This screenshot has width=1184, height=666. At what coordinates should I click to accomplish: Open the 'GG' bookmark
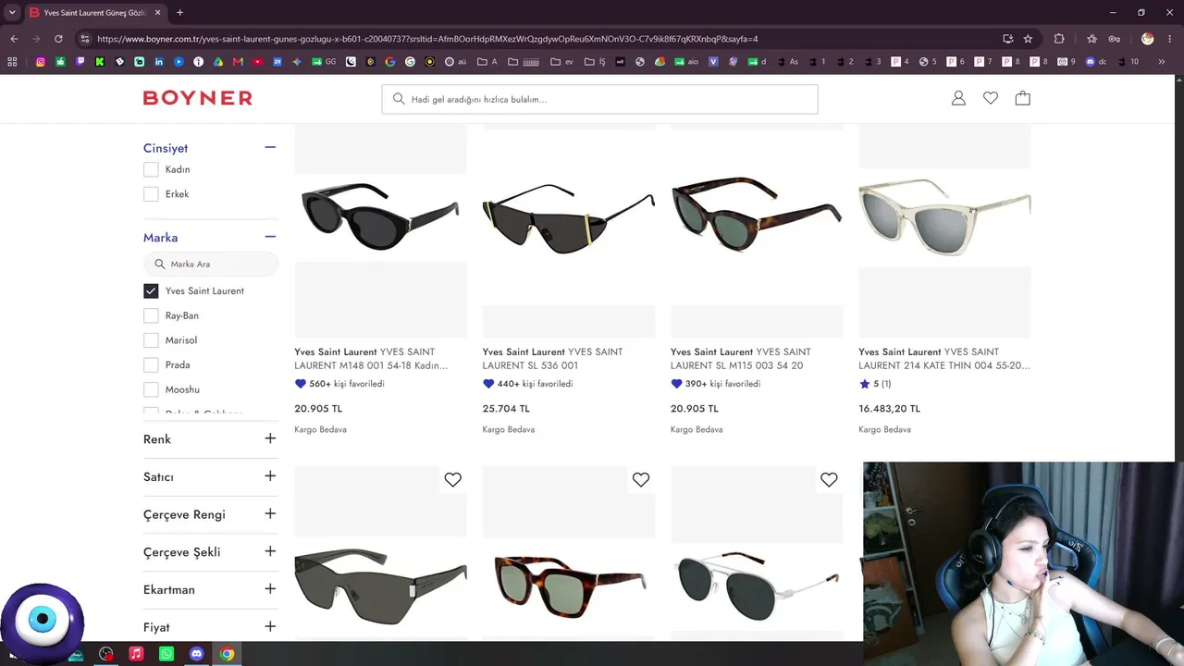(x=324, y=62)
